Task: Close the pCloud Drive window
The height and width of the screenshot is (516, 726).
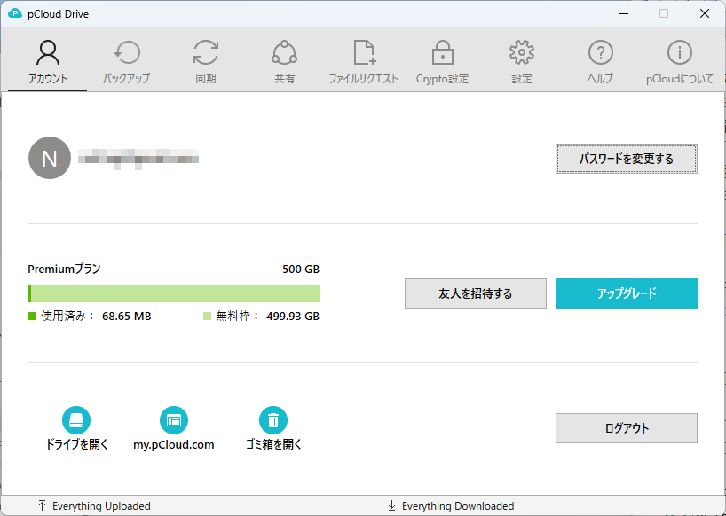Action: tap(704, 14)
